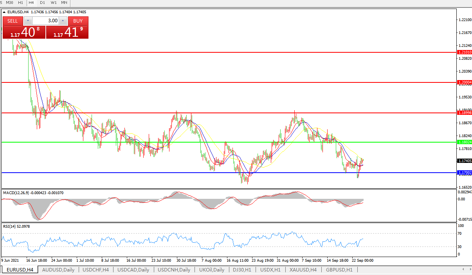
Task: Select the H1 timeframe button
Action: pyautogui.click(x=21, y=2)
